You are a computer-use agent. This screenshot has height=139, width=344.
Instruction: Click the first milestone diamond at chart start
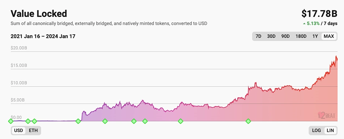tap(11, 121)
